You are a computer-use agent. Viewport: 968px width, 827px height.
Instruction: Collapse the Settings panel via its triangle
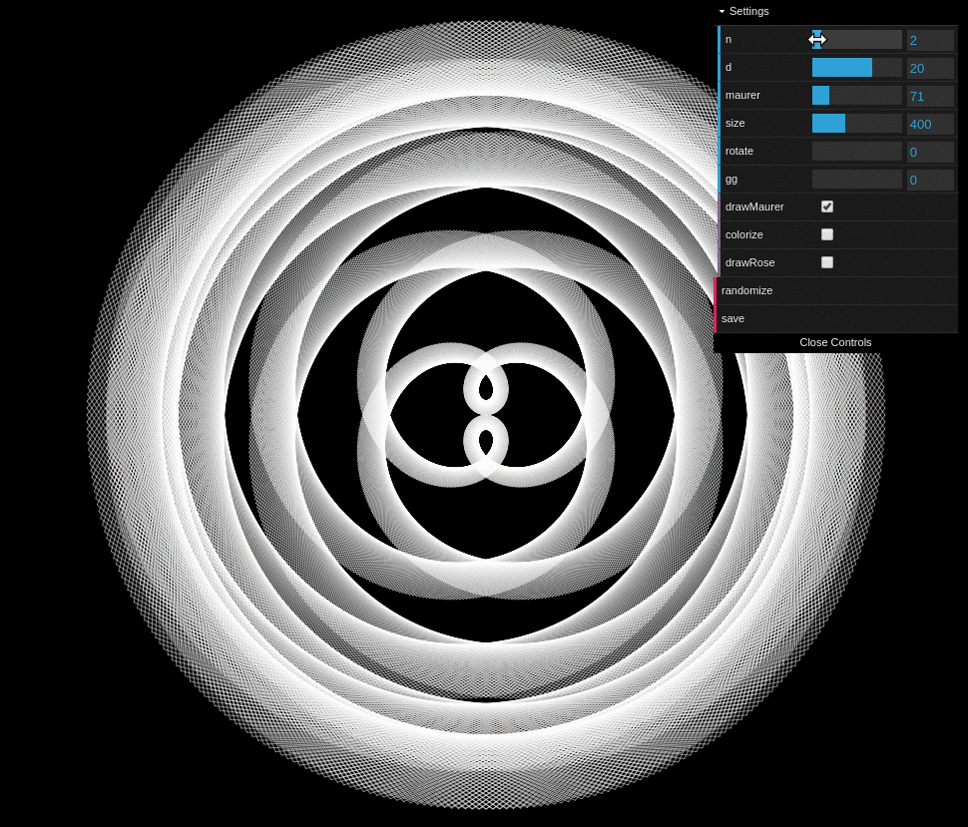coord(721,11)
